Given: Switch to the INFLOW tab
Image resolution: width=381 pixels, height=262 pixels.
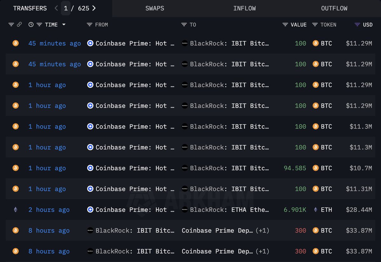Looking at the screenshot, I should 244,8.
